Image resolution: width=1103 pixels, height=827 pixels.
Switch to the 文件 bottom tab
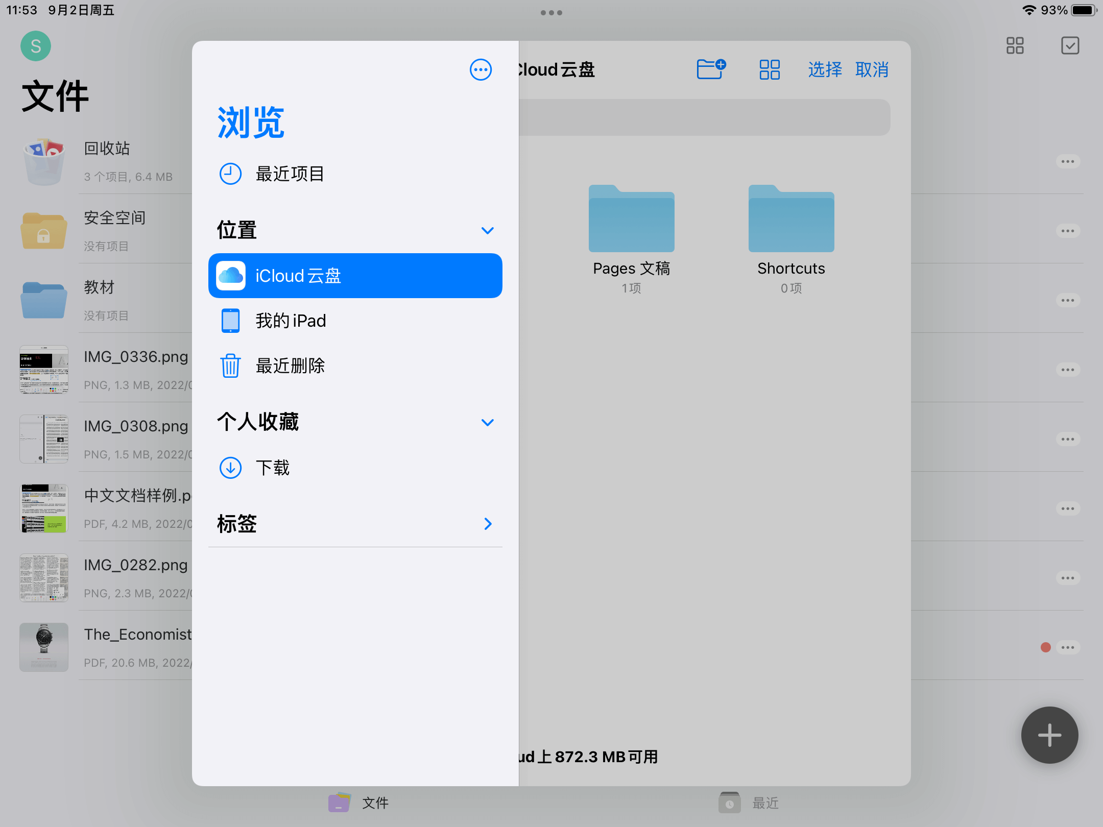[358, 803]
